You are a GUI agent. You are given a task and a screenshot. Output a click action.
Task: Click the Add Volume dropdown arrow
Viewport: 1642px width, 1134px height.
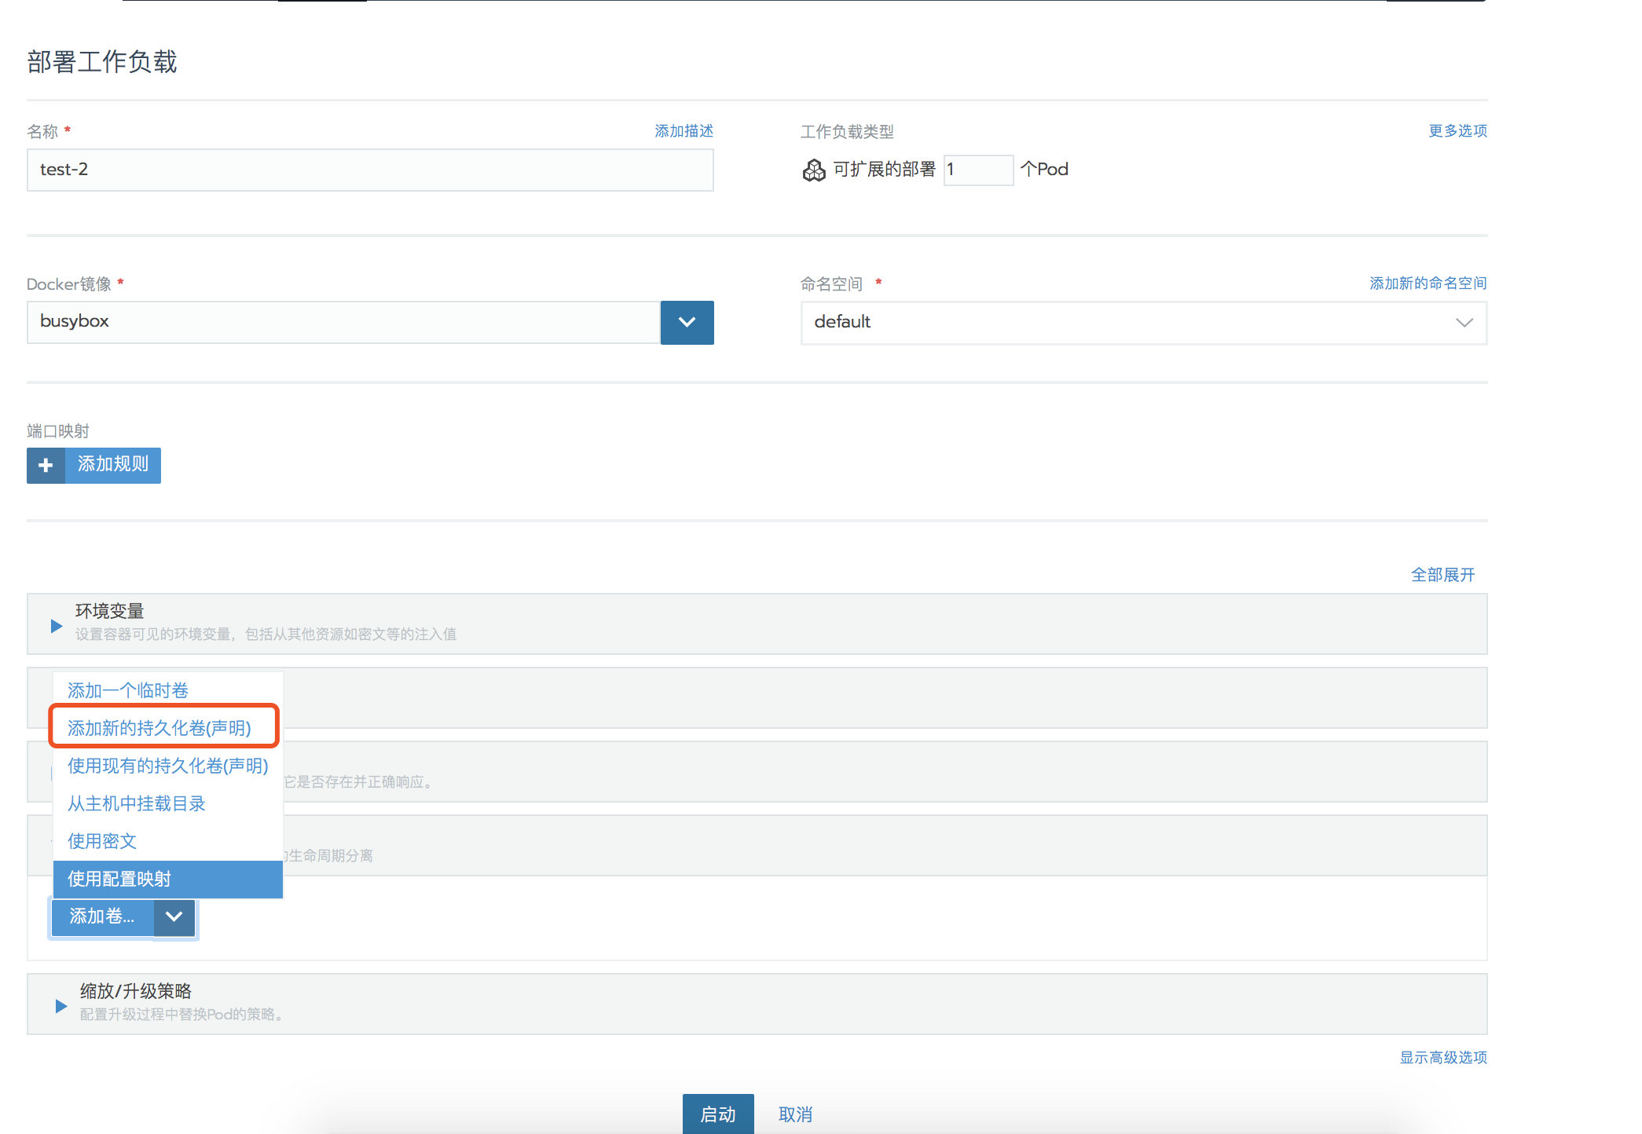coord(174,916)
